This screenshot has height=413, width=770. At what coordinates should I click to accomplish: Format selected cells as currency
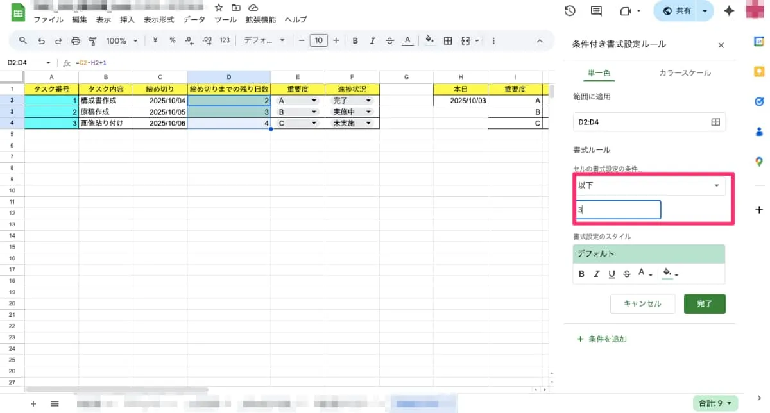pos(157,40)
